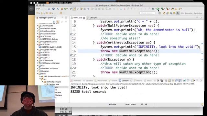Click line 16 throw new RuntimeException(ae)
The image size is (207, 116).
(130, 51)
